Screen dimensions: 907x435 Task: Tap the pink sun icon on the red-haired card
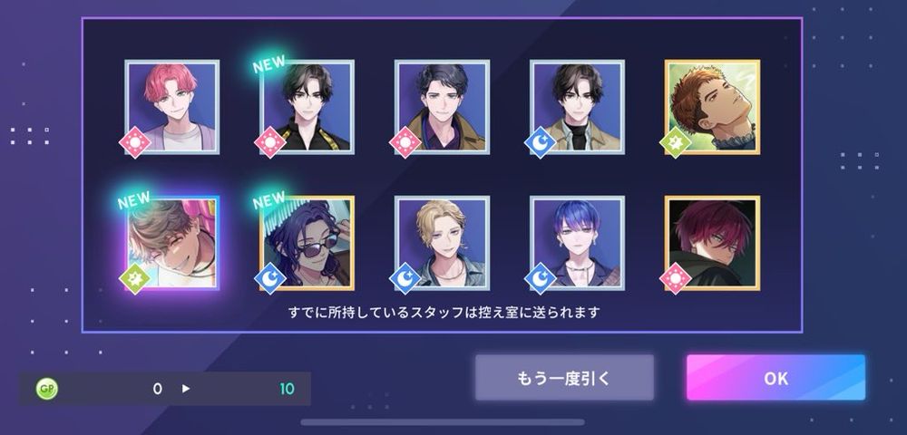[676, 278]
